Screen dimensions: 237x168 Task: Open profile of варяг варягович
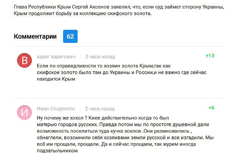(x=56, y=57)
